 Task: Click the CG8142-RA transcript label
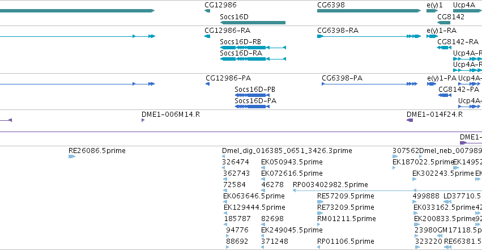click(x=458, y=42)
